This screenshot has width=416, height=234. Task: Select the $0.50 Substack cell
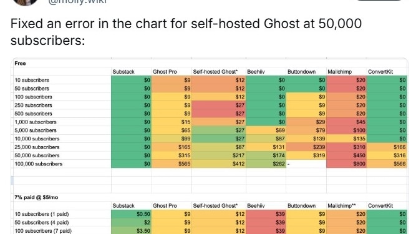click(132, 214)
